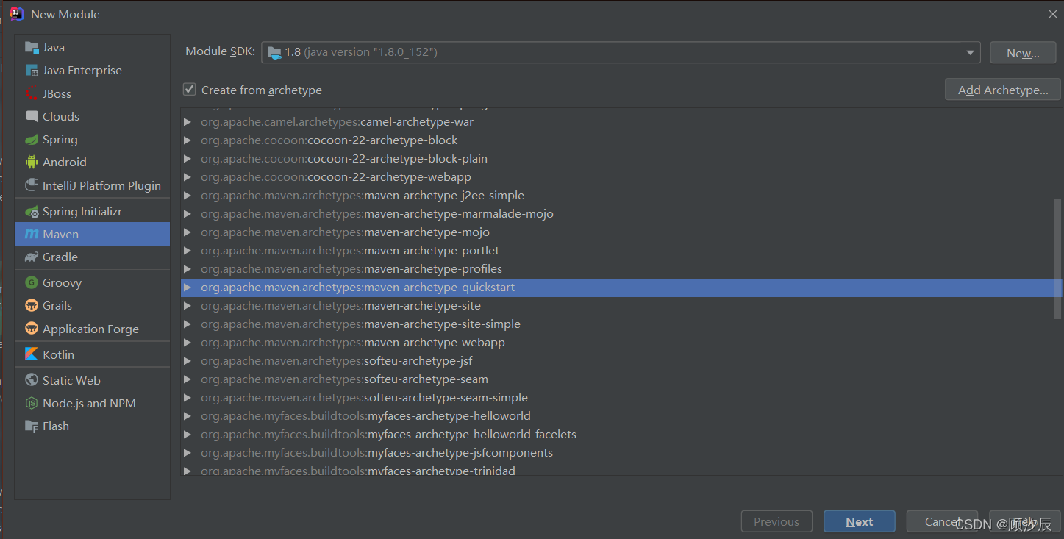This screenshot has width=1064, height=539.
Task: Click the Groovy G icon
Action: [32, 283]
